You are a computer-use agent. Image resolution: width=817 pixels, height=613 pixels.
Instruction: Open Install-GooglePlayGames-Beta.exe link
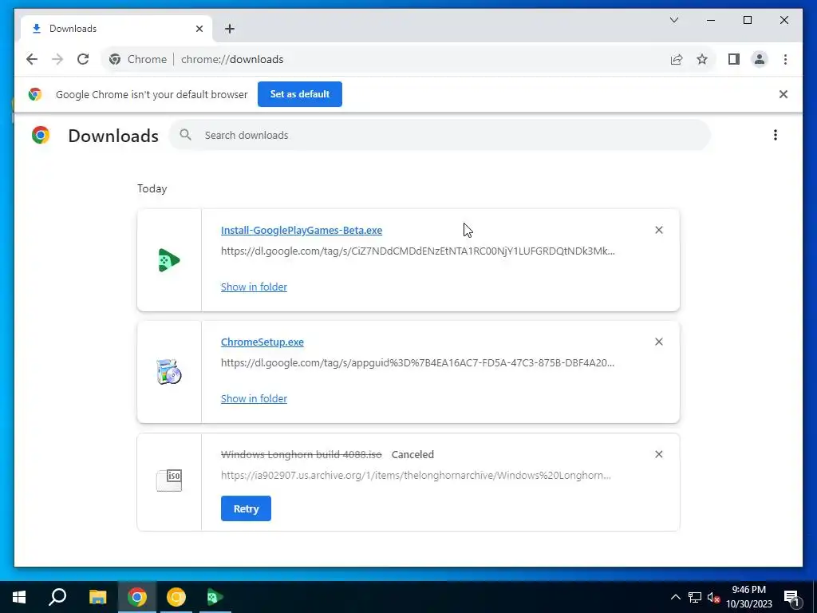[x=301, y=231]
